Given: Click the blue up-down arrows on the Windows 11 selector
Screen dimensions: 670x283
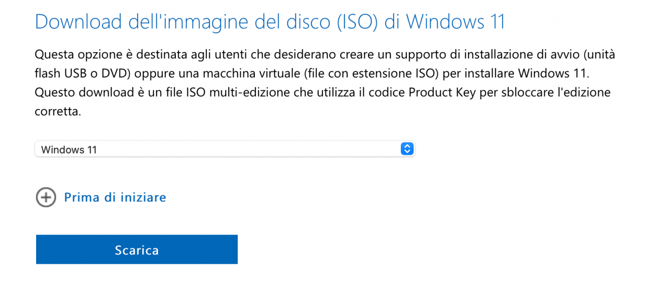Looking at the screenshot, I should point(407,149).
